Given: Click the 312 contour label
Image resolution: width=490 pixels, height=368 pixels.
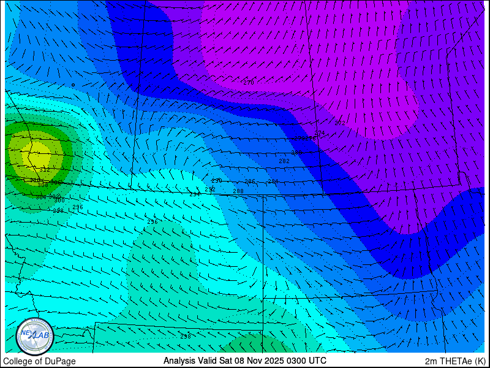Looking at the screenshot, I should click(x=45, y=171).
